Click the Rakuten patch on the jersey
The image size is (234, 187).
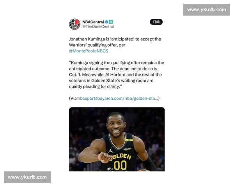click(127, 149)
